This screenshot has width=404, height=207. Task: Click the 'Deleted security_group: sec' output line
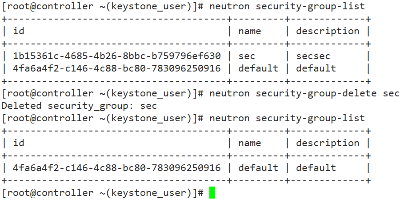(80, 106)
